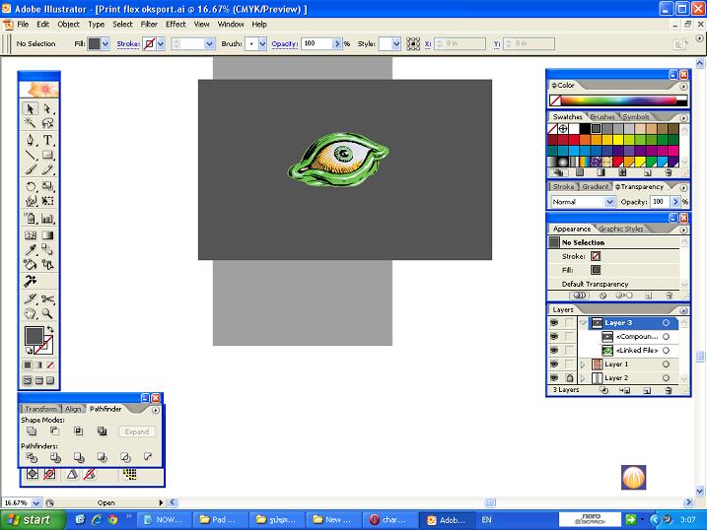Image resolution: width=707 pixels, height=530 pixels.
Task: Collapse the Layer 3 disclosure triangle
Action: pos(583,323)
